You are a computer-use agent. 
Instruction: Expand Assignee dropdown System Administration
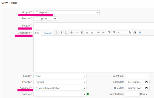point(60,88)
